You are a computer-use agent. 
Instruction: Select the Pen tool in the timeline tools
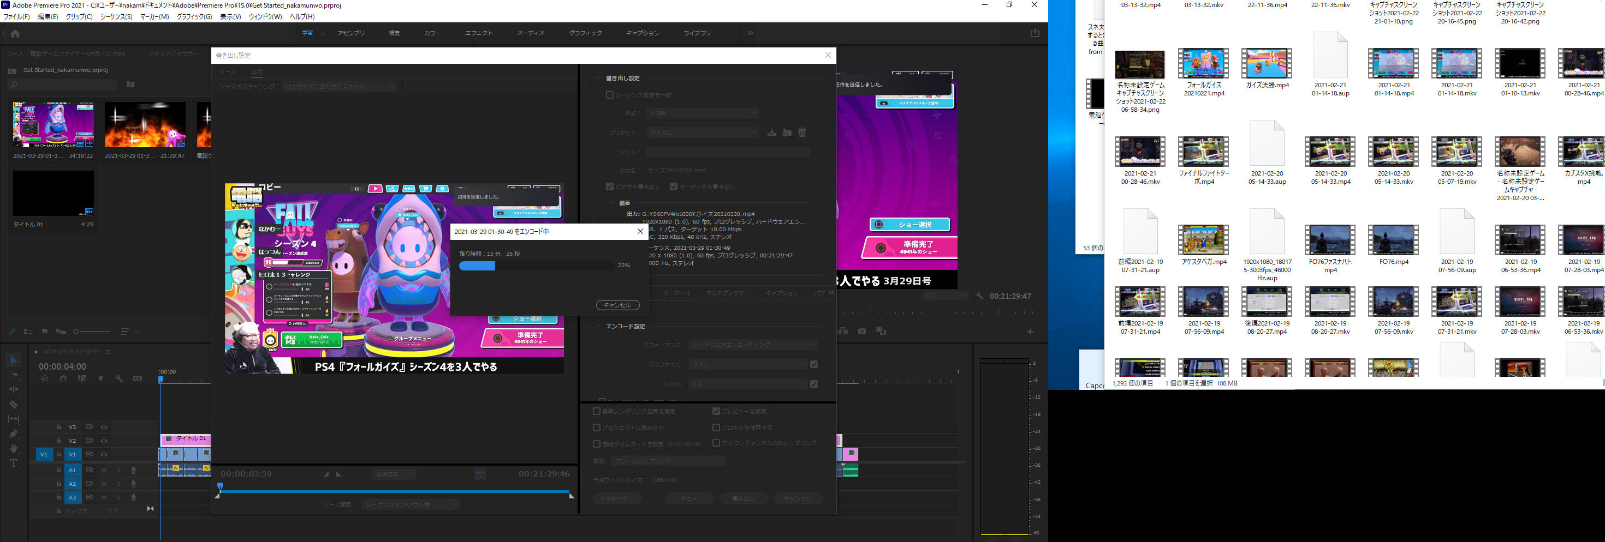point(13,433)
